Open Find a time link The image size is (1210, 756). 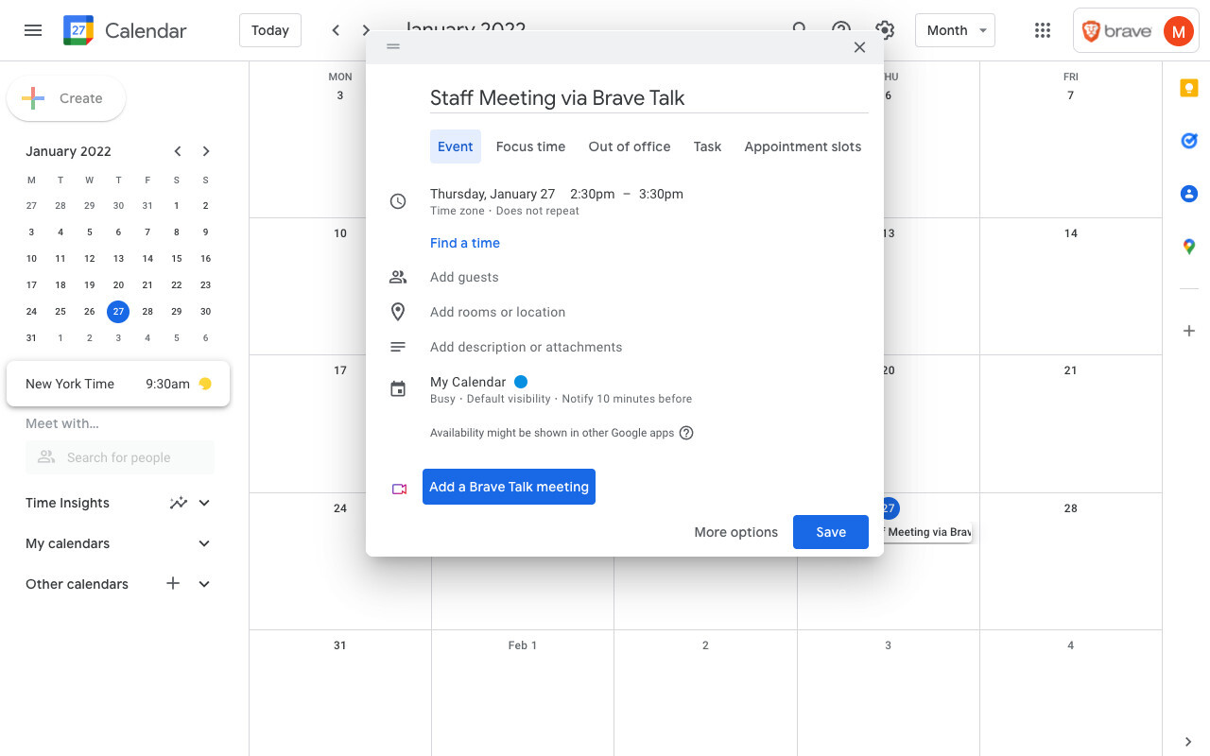[464, 243]
